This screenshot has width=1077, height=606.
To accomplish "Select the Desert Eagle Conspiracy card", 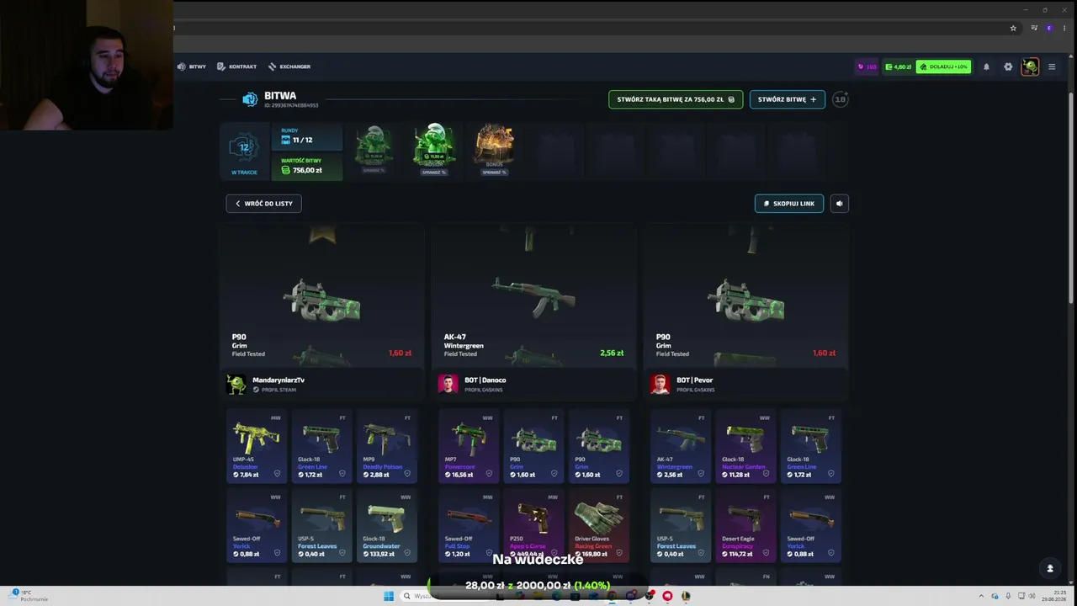I will pyautogui.click(x=745, y=525).
